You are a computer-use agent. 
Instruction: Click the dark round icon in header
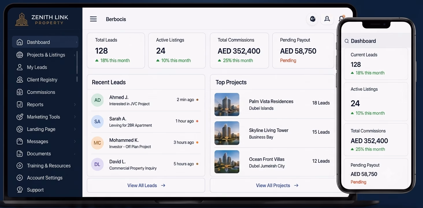pyautogui.click(x=313, y=19)
